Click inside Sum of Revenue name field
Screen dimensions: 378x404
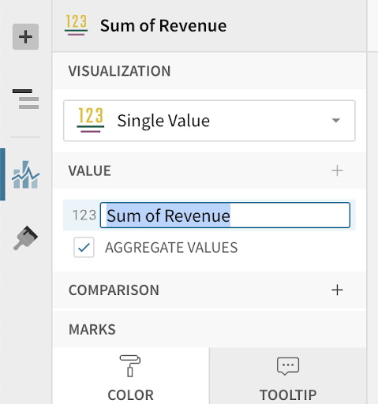tap(225, 215)
